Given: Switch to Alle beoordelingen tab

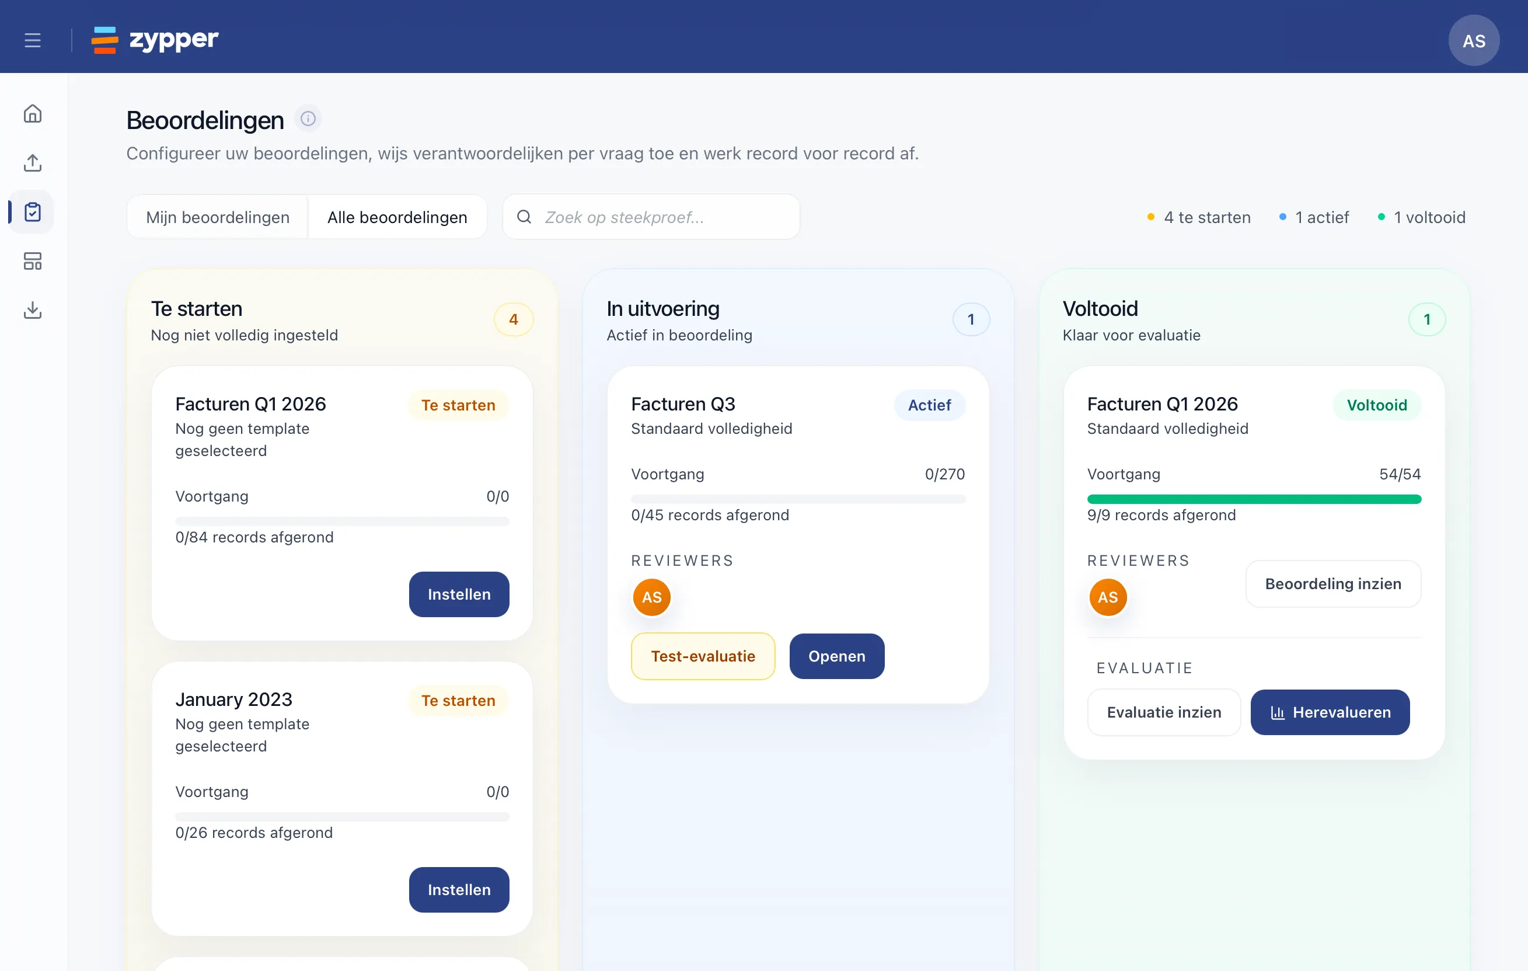Looking at the screenshot, I should (x=397, y=217).
